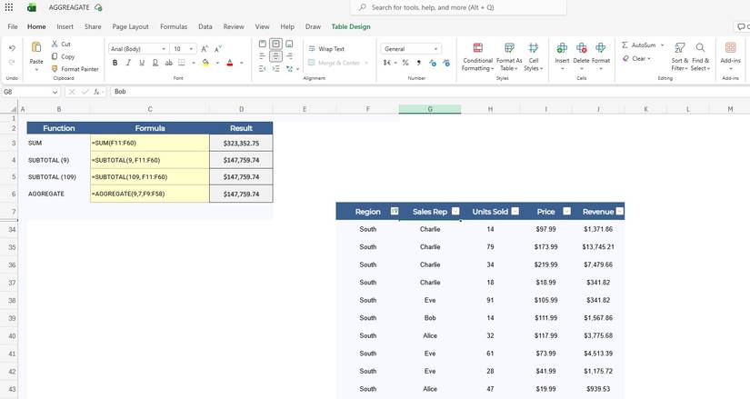Screen dimensions: 750x399
Task: Open the Revenue column filter dropdown
Action: [619, 211]
